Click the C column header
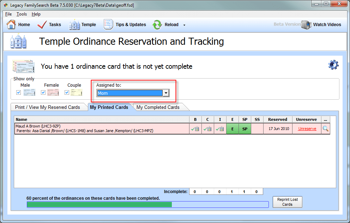 tap(207, 119)
